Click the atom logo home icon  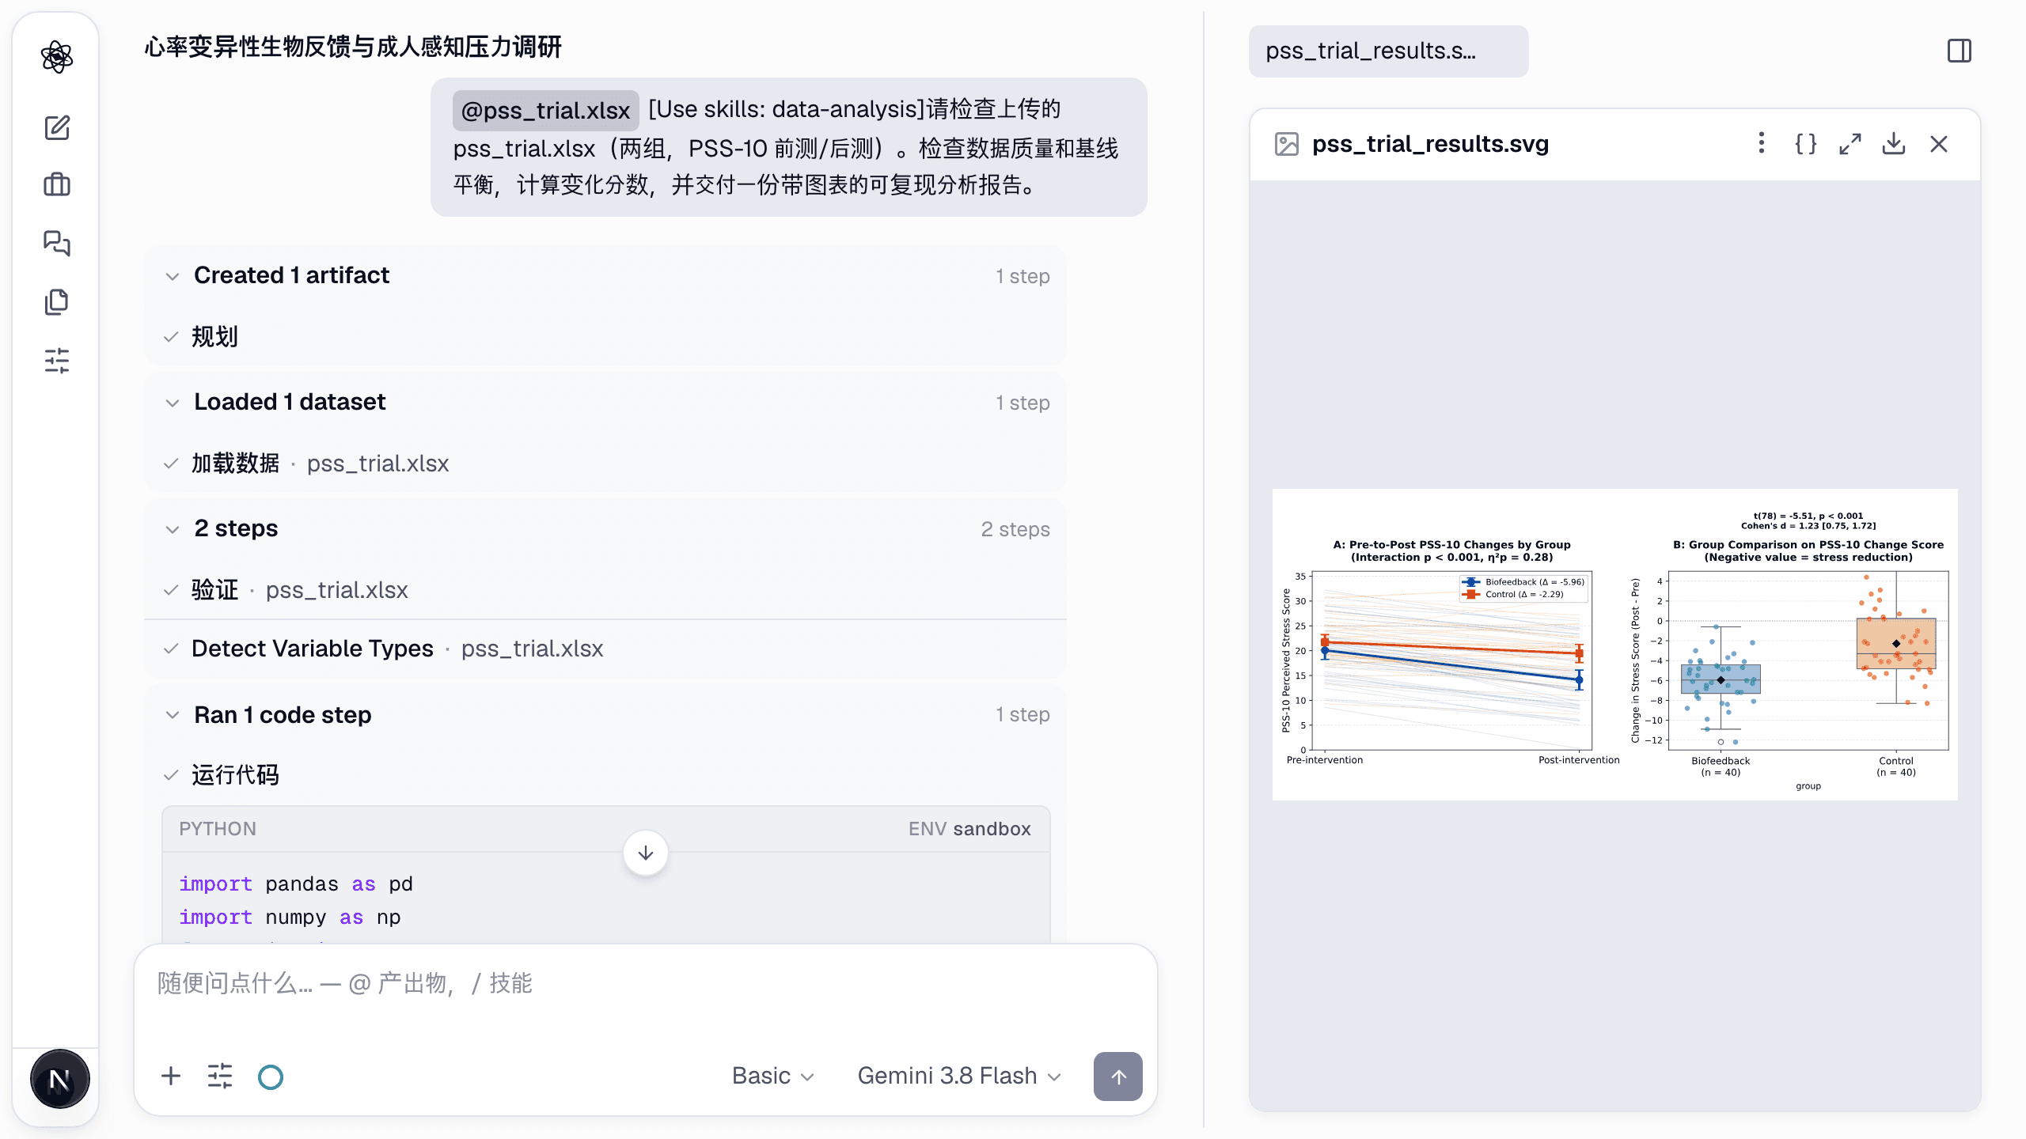point(57,57)
